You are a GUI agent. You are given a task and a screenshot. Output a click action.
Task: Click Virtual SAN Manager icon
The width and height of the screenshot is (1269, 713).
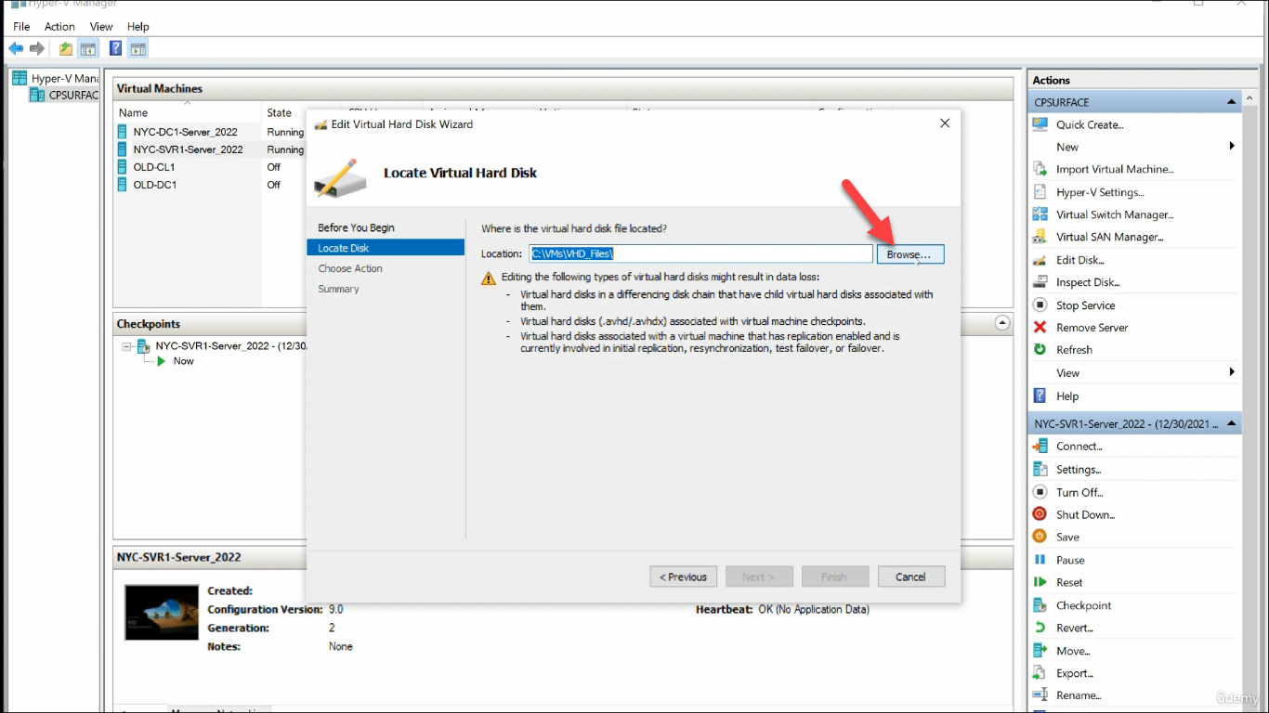tap(1040, 237)
